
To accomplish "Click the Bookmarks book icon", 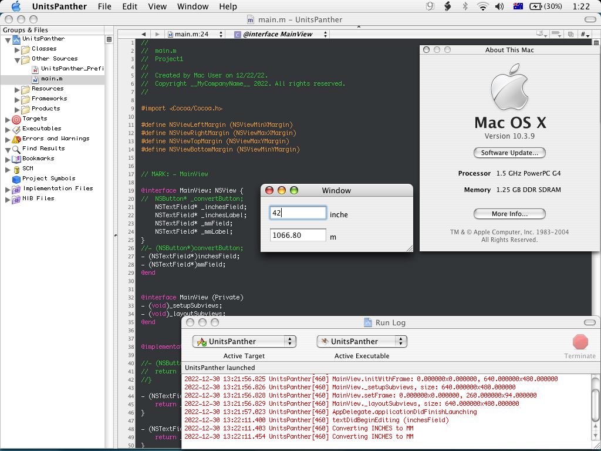I will click(x=16, y=159).
